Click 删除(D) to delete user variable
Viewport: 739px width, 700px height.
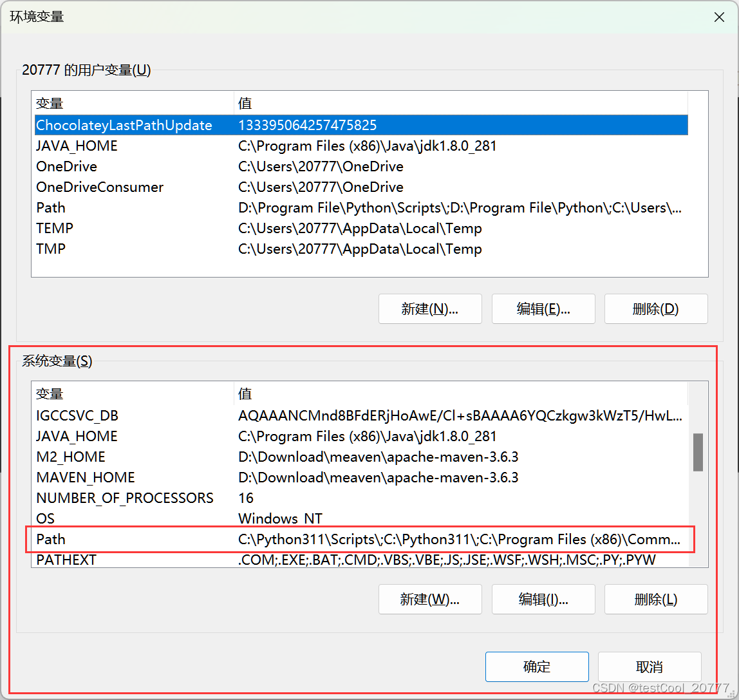655,308
